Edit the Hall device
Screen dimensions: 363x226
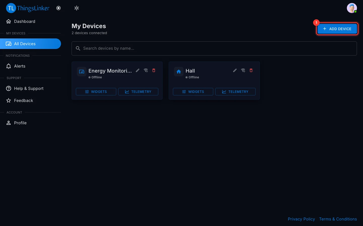(x=235, y=70)
